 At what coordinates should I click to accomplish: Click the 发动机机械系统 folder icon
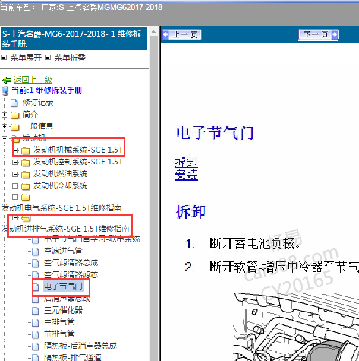(x=26, y=151)
